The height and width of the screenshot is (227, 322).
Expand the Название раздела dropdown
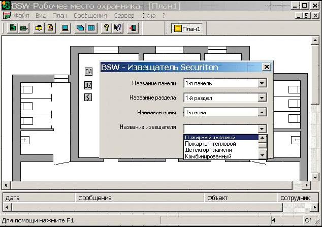[x=262, y=98]
